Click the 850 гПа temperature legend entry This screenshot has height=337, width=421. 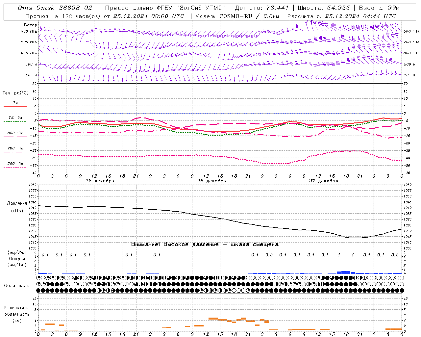15,133
